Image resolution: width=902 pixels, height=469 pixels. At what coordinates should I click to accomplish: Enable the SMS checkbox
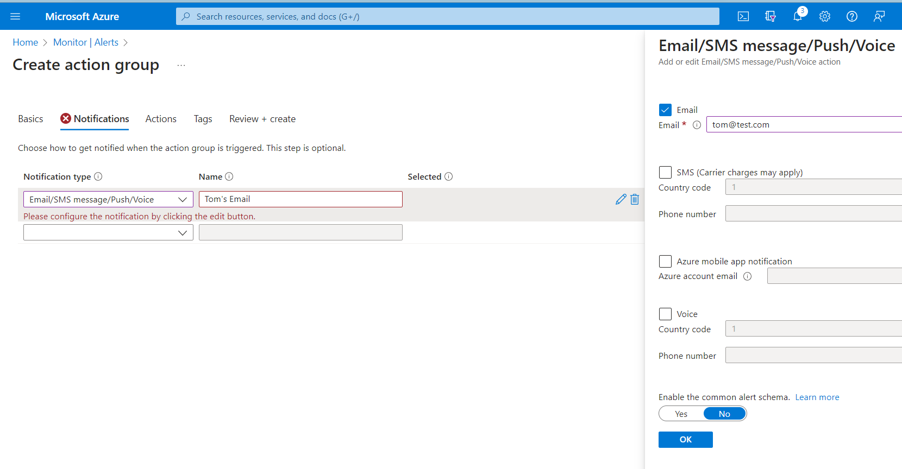tap(665, 172)
